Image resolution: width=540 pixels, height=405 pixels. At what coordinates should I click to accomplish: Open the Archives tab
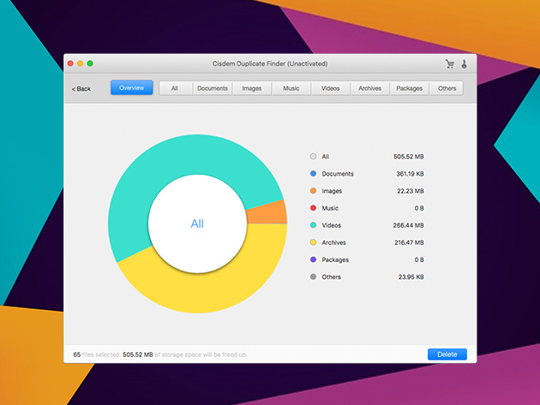[370, 88]
